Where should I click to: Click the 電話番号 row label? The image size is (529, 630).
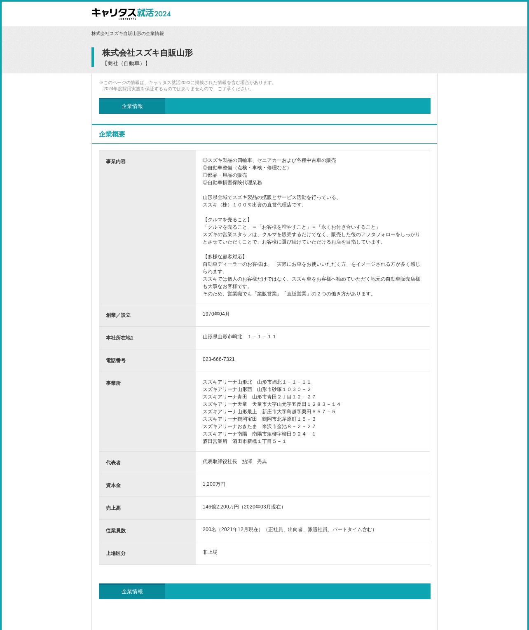coord(116,361)
